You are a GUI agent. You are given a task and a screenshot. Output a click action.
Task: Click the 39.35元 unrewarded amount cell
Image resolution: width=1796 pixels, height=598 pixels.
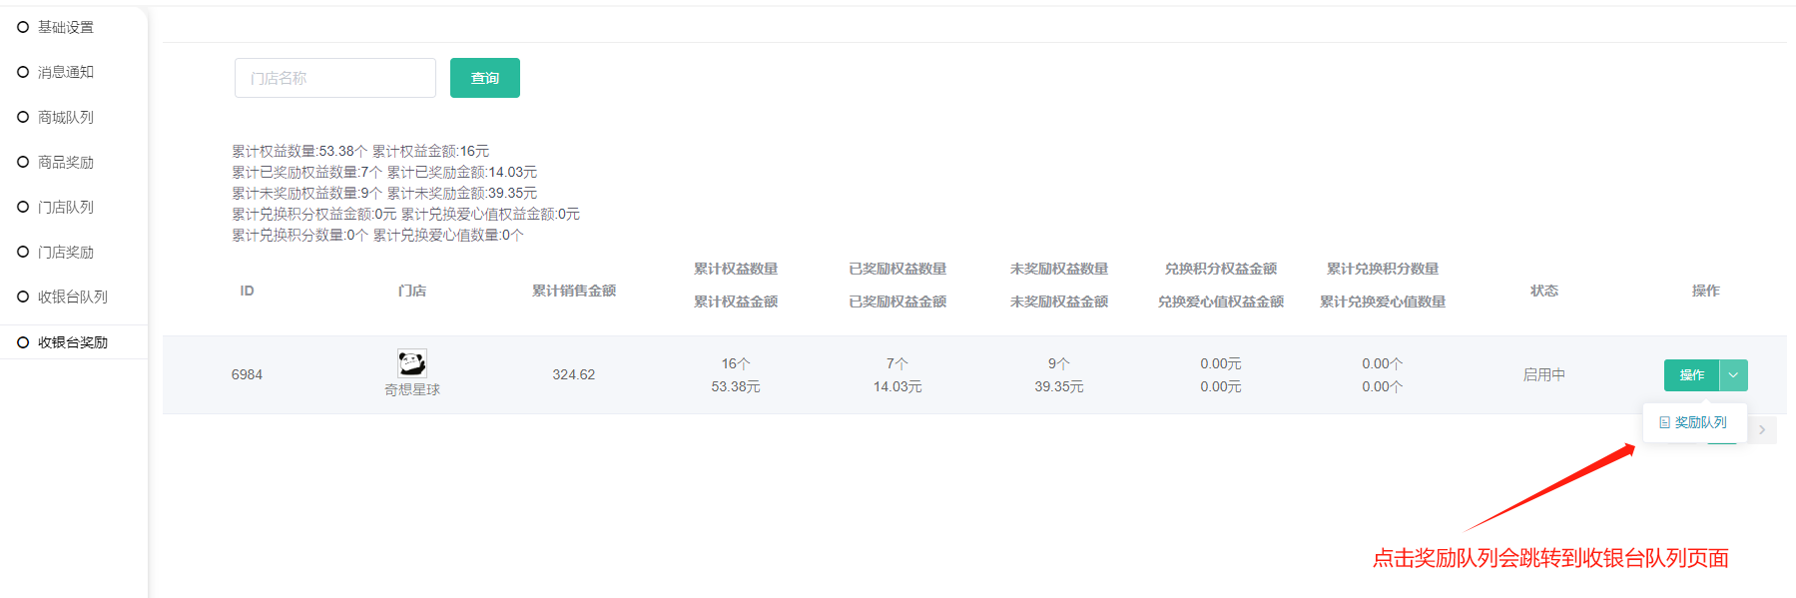(x=1059, y=386)
